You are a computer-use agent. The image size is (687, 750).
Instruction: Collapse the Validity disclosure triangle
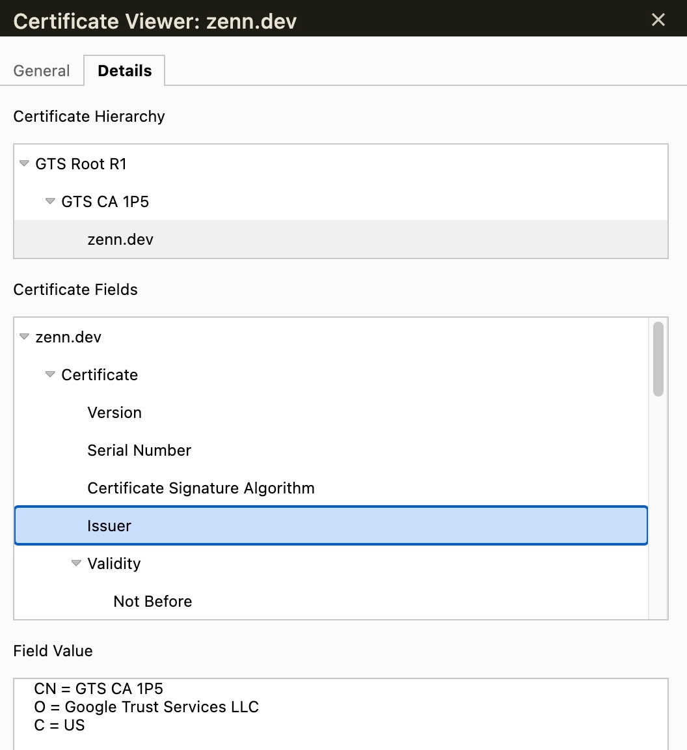click(75, 563)
